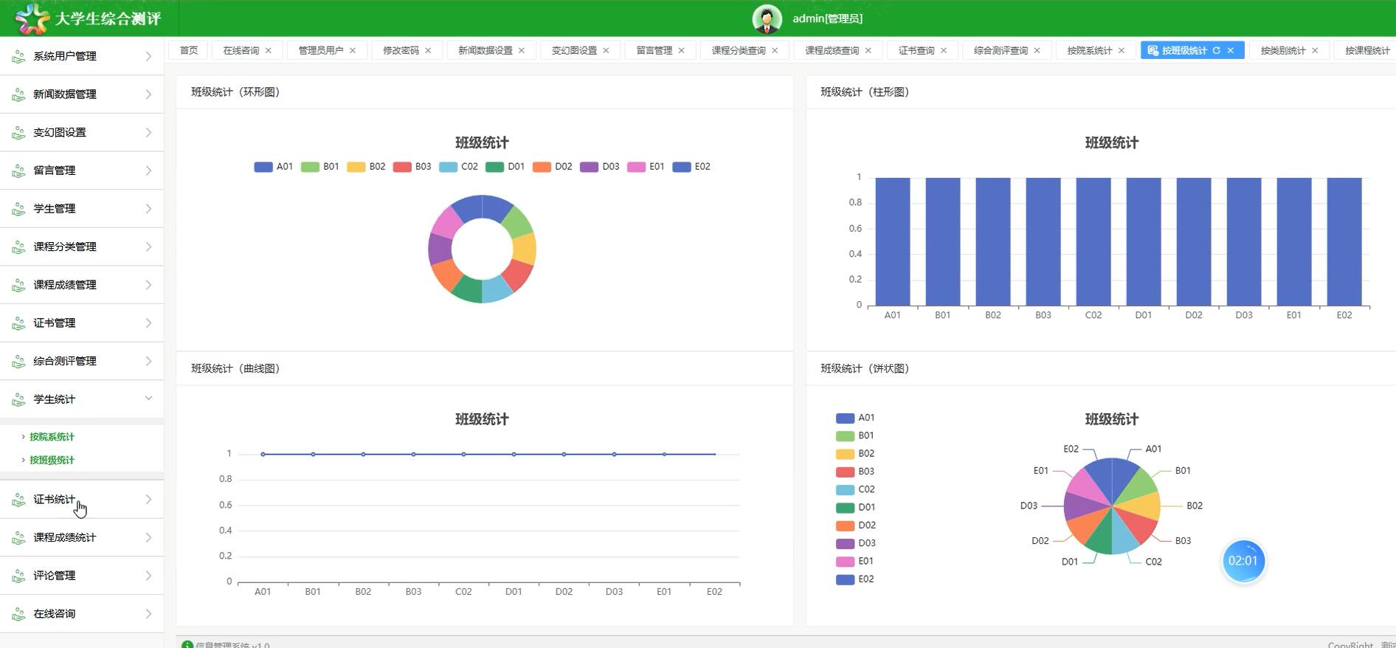This screenshot has width=1396, height=648.
Task: Click the 学生统计 sidebar icon
Action: tap(18, 399)
